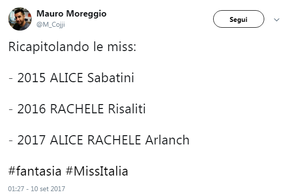Screen dimensions: 292x196
Task: Click year 2017 before ALICE RACHELE
Action: [x=32, y=140]
